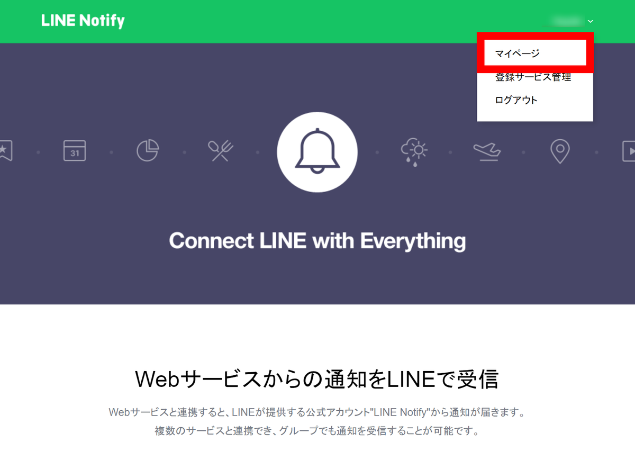The image size is (635, 460).
Task: Click the green header bar area
Action: pyautogui.click(x=317, y=21)
